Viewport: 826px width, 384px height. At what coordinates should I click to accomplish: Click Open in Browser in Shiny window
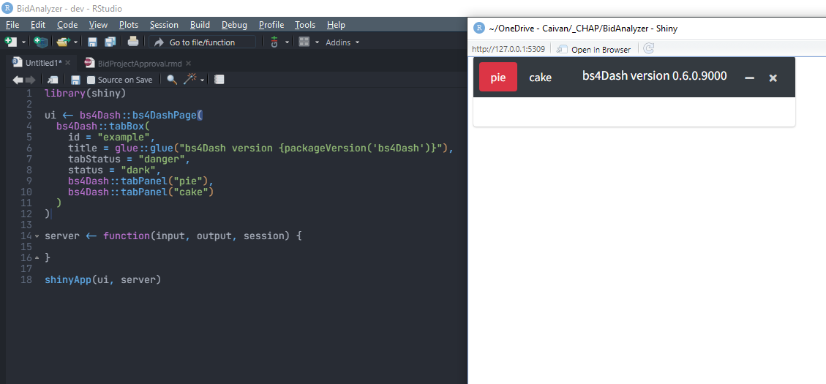593,49
